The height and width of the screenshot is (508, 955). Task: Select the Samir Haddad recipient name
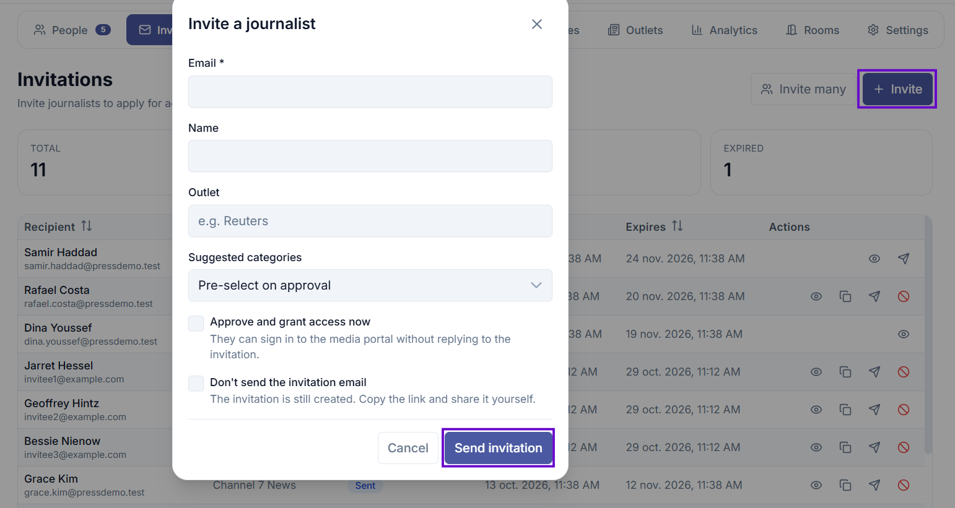click(x=61, y=252)
